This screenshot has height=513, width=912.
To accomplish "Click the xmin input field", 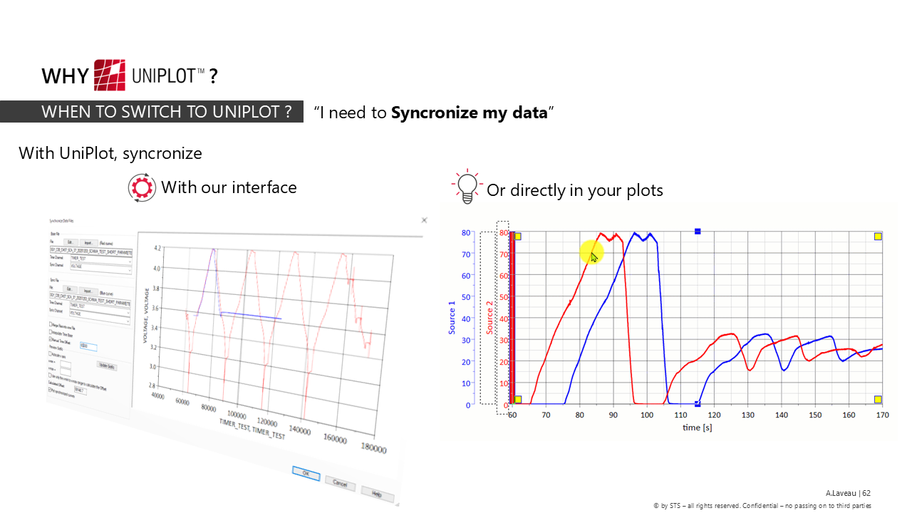I will [66, 365].
